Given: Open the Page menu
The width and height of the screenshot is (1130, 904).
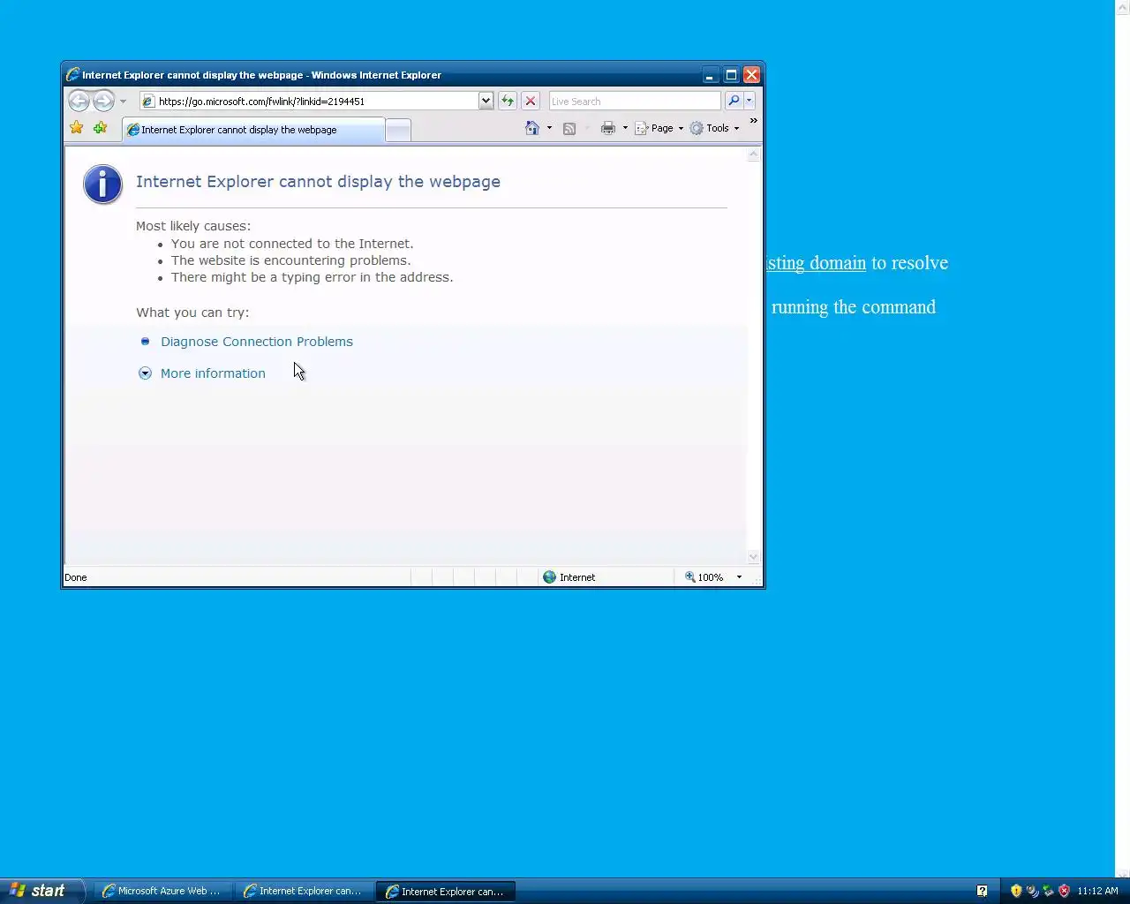Looking at the screenshot, I should (659, 128).
